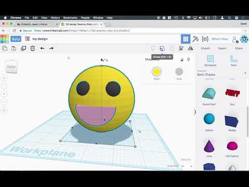Select the Ruler tool
The width and height of the screenshot is (249, 187).
(233, 61)
